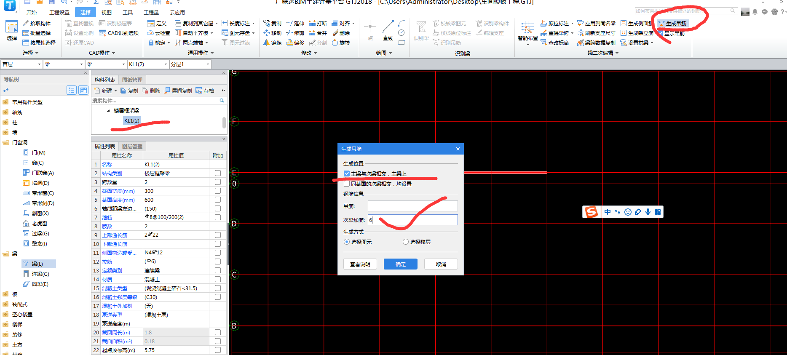
Task: Click the 延伸 (extend) tool
Action: click(x=295, y=23)
